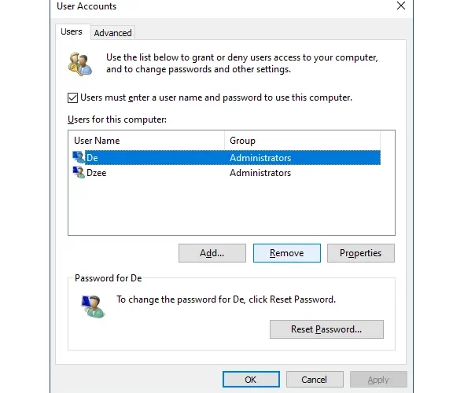Confirm changes with OK button
Viewport: 464px width, 393px height.
251,380
